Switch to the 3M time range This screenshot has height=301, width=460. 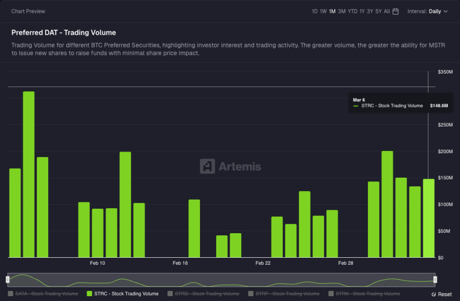click(x=341, y=11)
